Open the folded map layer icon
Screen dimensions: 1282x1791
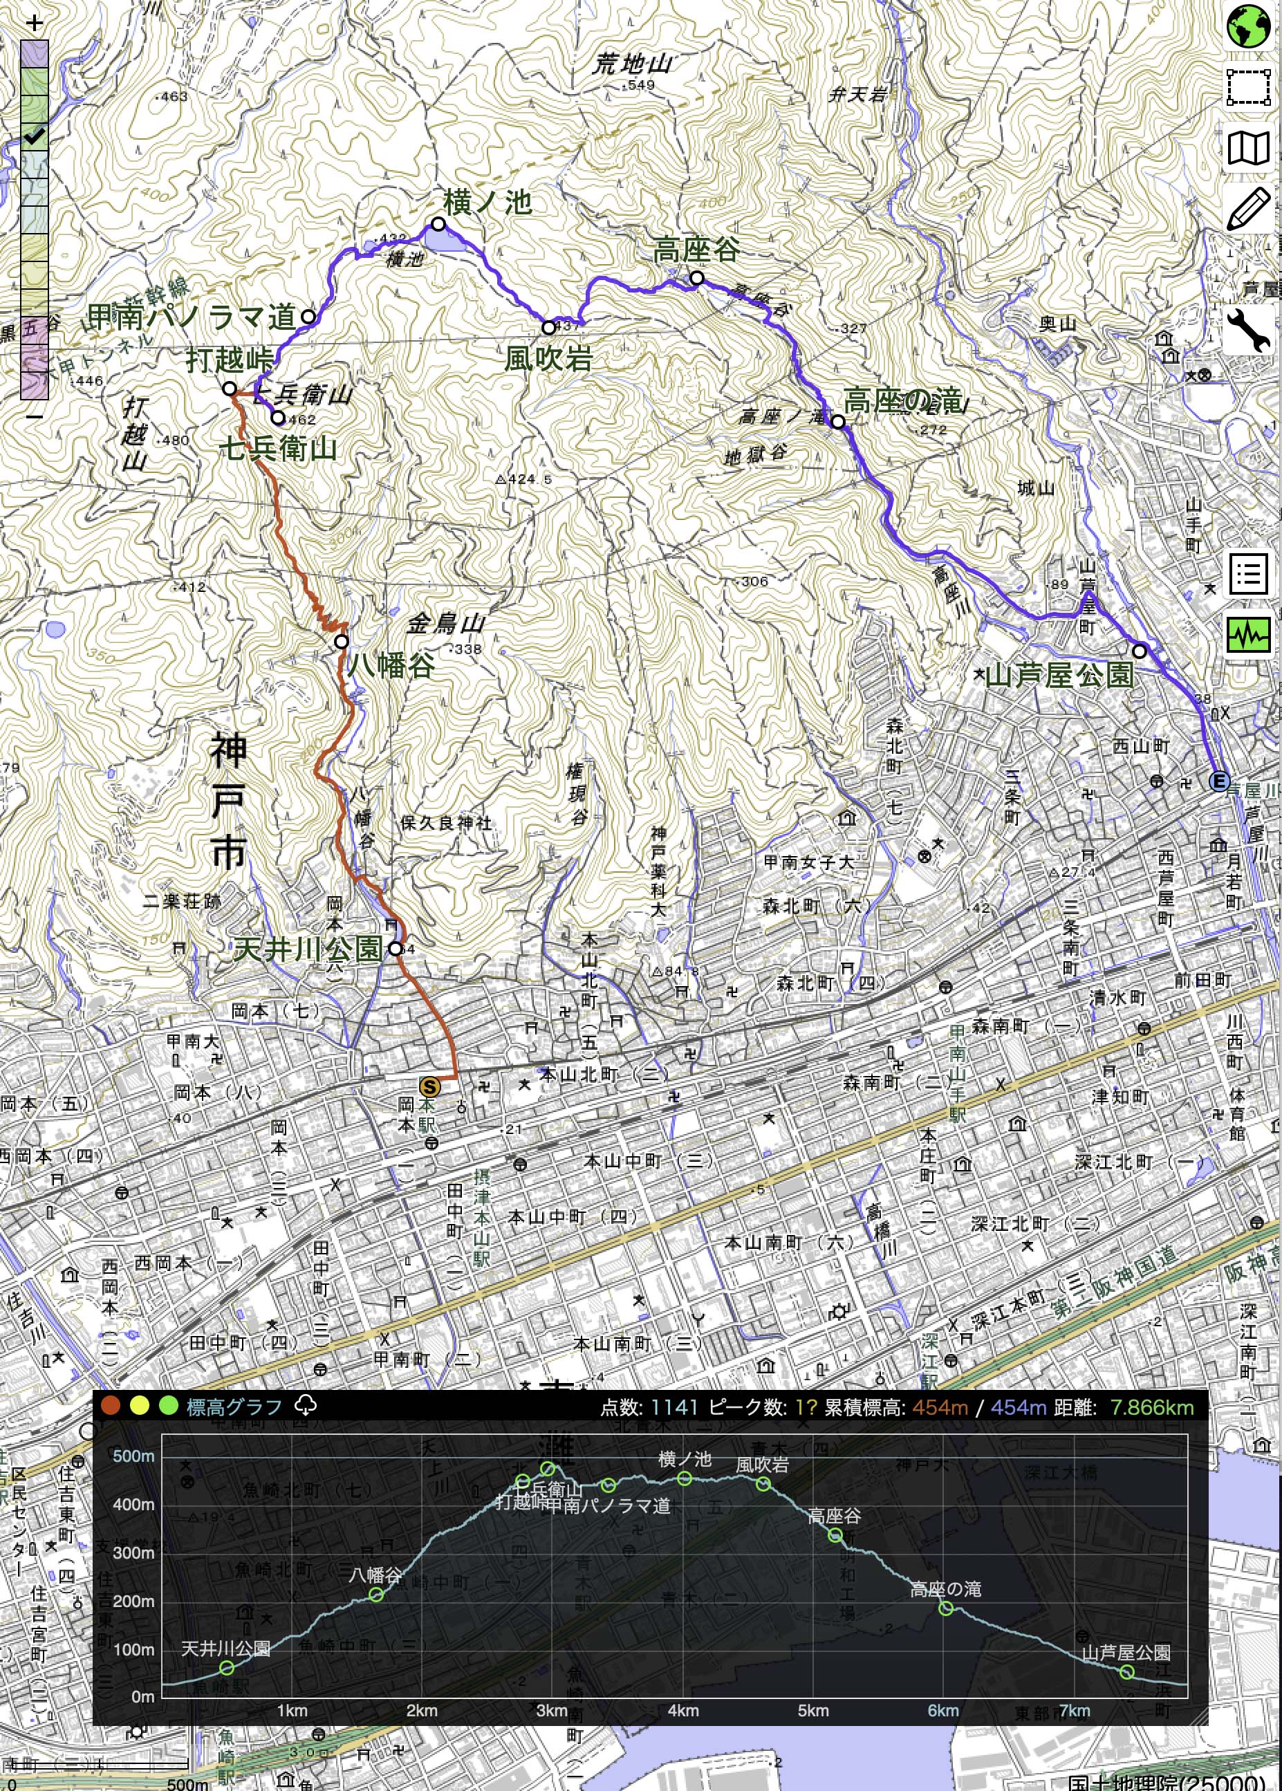[x=1248, y=147]
